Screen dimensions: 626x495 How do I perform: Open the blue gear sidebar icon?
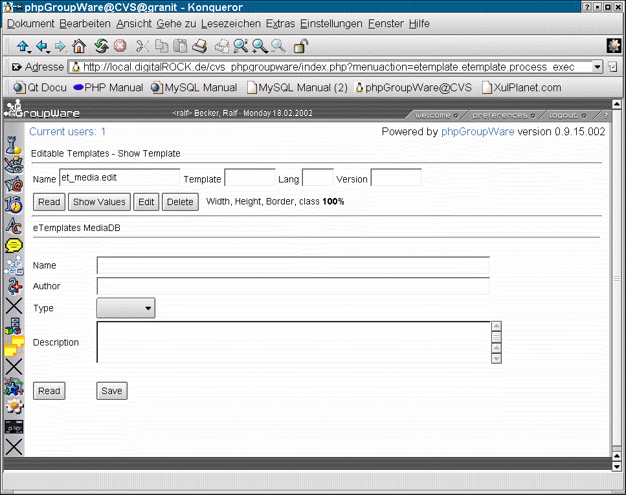14,387
